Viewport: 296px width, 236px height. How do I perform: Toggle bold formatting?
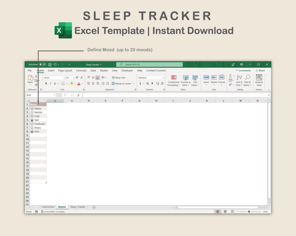click(x=46, y=83)
